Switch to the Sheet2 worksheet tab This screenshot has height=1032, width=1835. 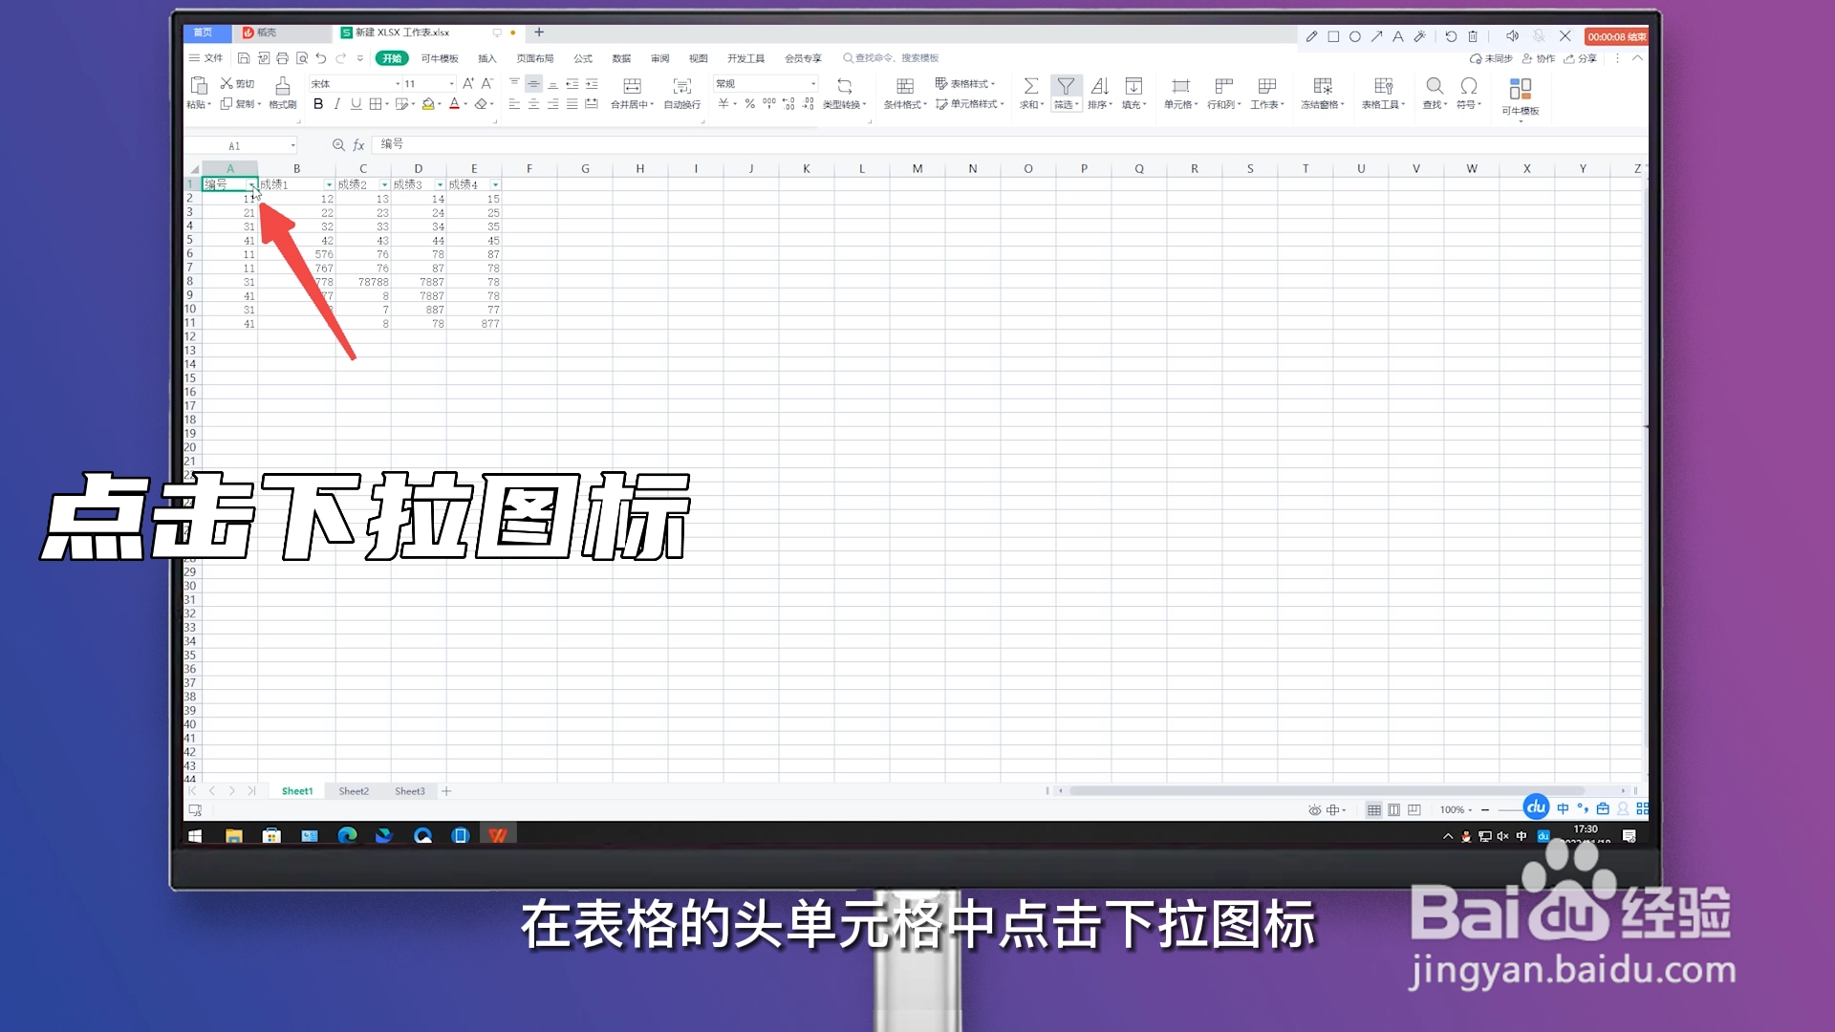click(x=353, y=790)
